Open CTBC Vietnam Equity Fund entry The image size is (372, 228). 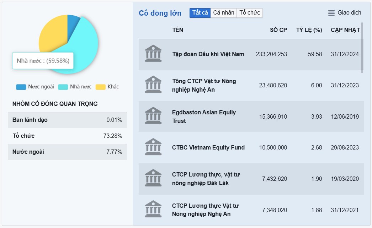coord(208,147)
